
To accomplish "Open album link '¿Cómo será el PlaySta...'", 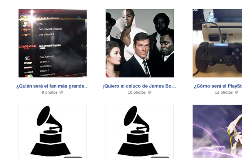I will (x=218, y=86).
